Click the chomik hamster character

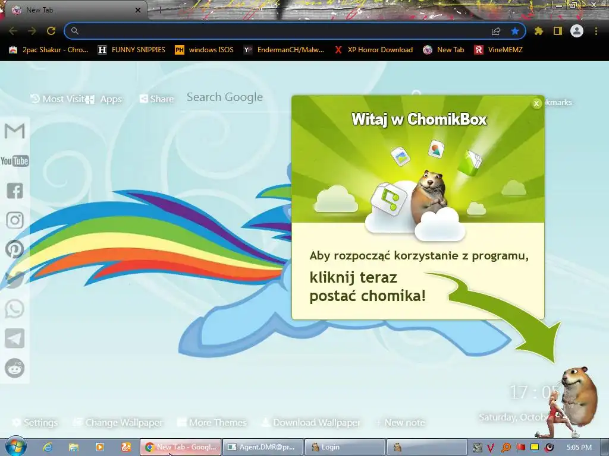[580, 395]
